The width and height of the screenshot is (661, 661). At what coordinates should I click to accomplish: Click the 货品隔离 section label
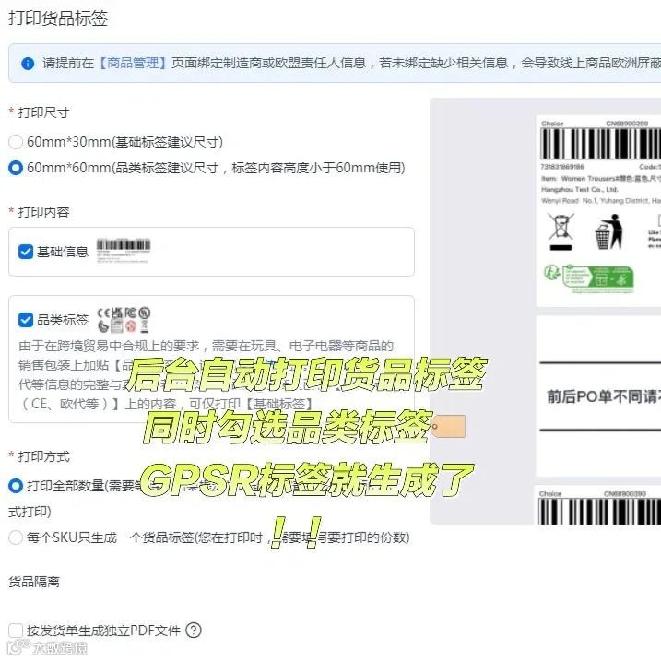34,582
